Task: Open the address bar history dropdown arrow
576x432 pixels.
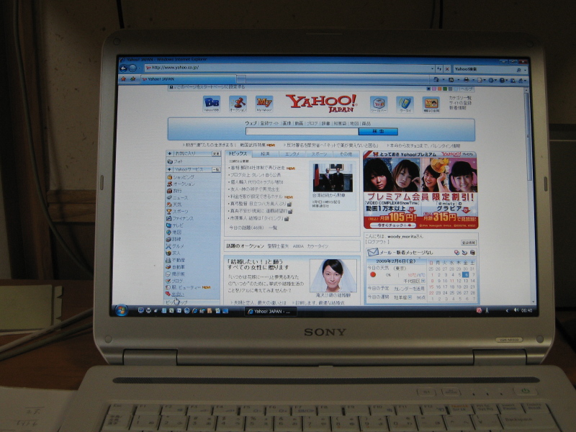Action: pyautogui.click(x=433, y=68)
